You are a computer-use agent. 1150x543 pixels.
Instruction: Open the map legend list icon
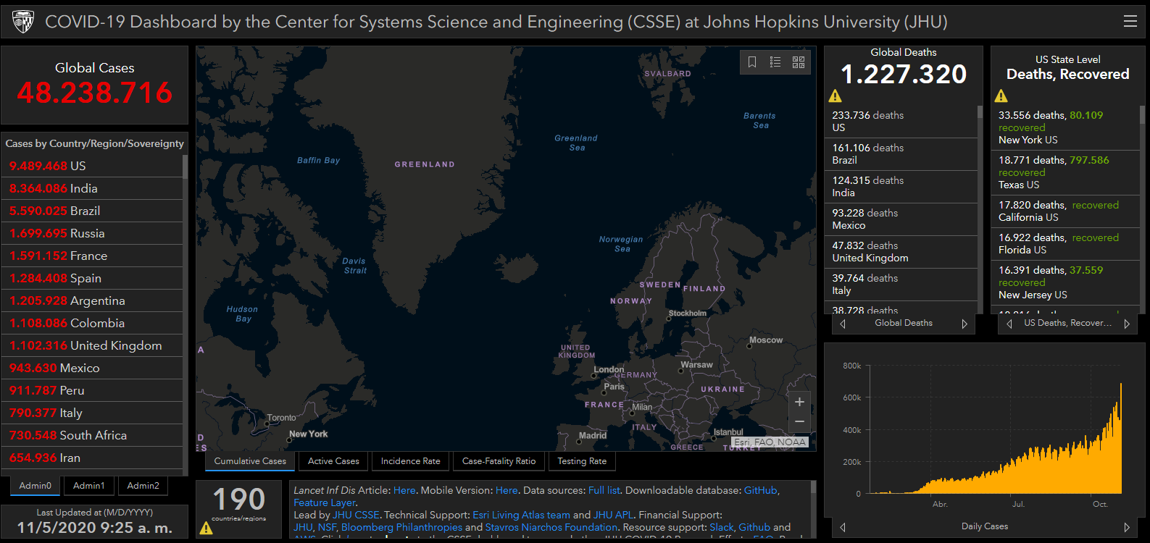point(775,62)
